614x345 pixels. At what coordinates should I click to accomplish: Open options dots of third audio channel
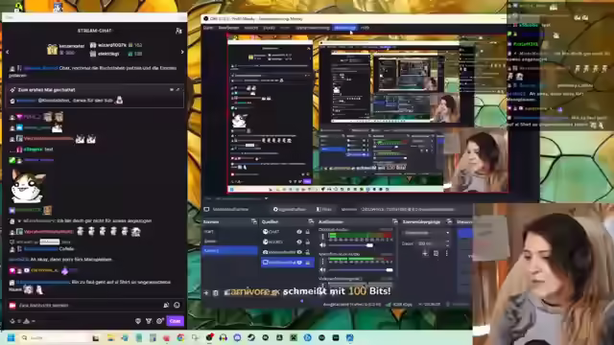click(x=322, y=286)
